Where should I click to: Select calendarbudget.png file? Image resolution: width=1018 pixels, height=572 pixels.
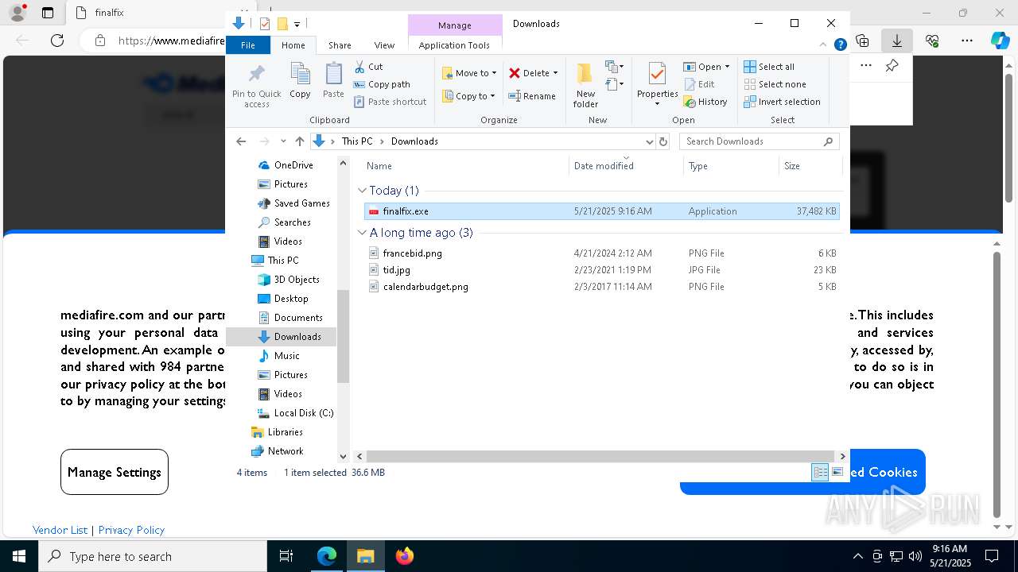601,287
